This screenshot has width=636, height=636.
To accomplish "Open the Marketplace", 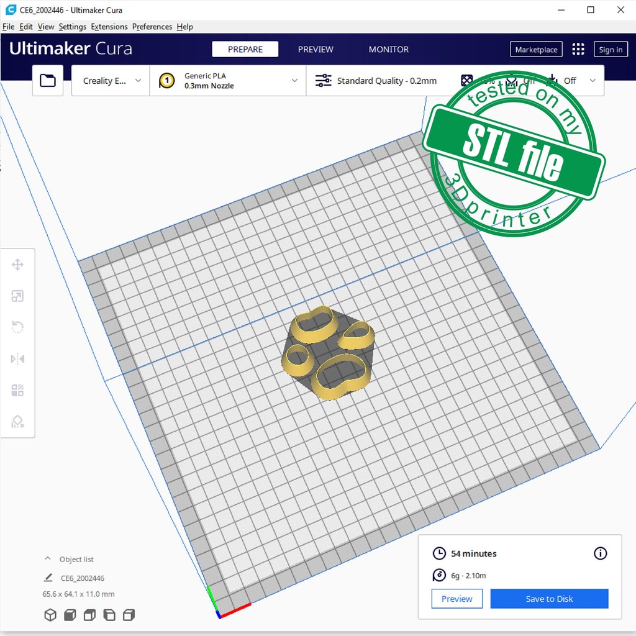I will (536, 50).
